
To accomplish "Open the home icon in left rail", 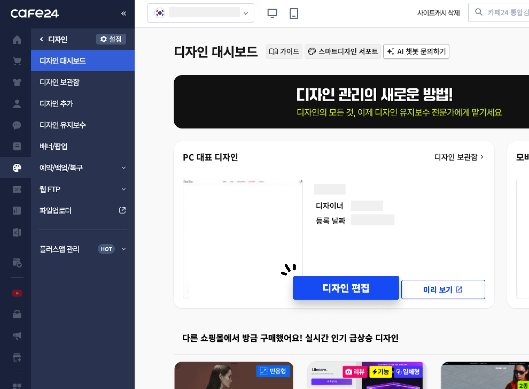I will [x=17, y=40].
